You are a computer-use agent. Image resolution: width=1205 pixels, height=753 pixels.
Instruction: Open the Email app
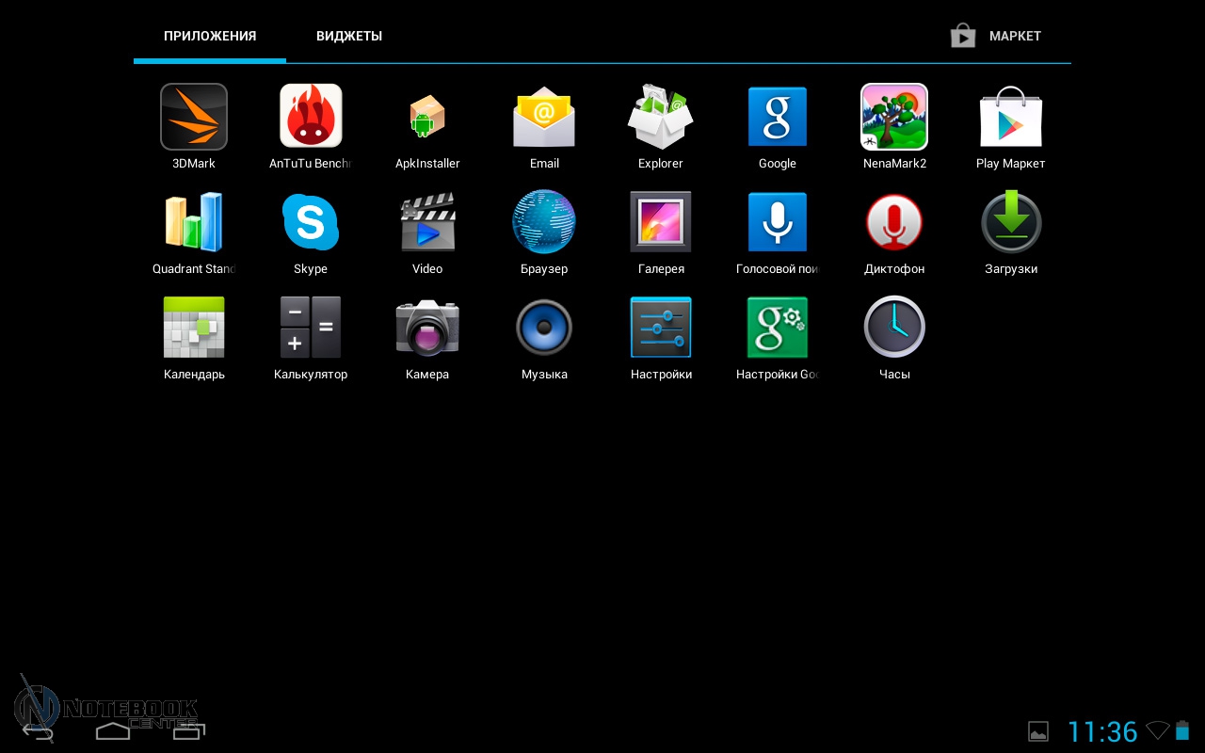coord(544,118)
